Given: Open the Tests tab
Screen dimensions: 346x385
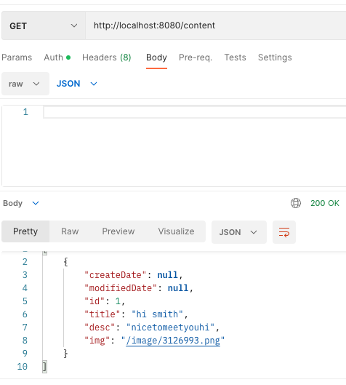Looking at the screenshot, I should 235,57.
